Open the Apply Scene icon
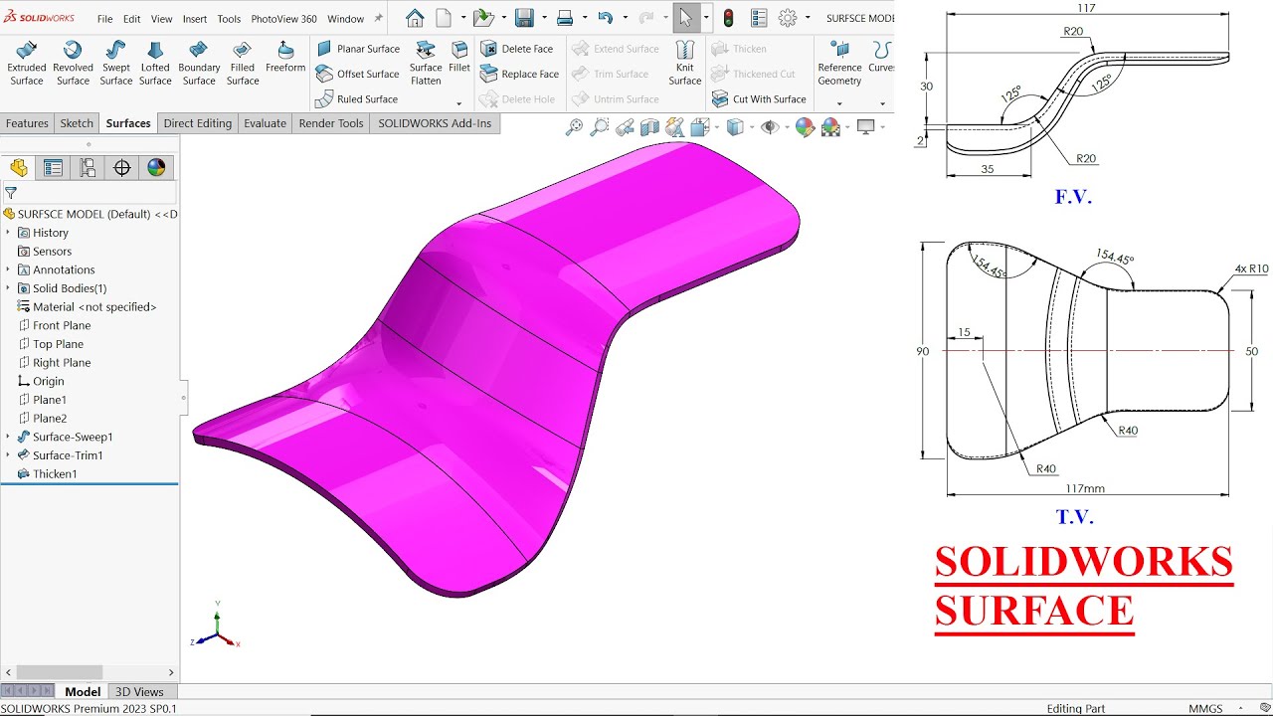Image resolution: width=1273 pixels, height=716 pixels. point(830,127)
